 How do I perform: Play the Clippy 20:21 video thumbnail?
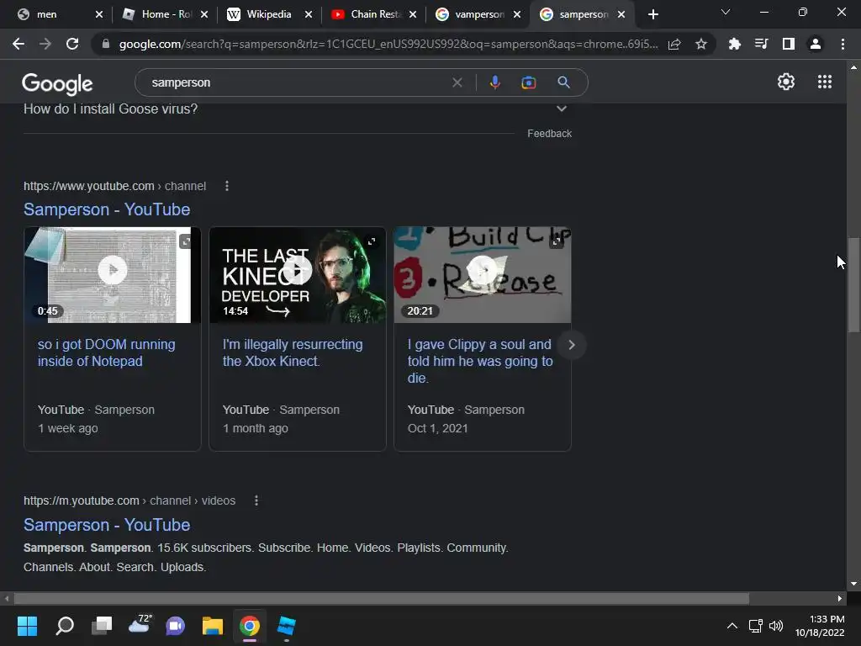pyautogui.click(x=482, y=270)
